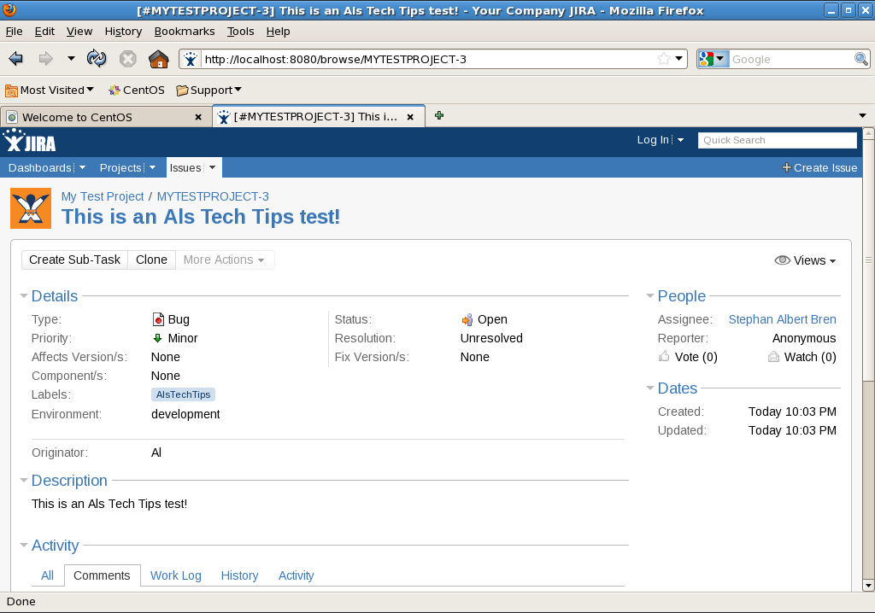The width and height of the screenshot is (875, 613).
Task: Click Create Issue in the JIRA nav bar
Action: (x=819, y=168)
